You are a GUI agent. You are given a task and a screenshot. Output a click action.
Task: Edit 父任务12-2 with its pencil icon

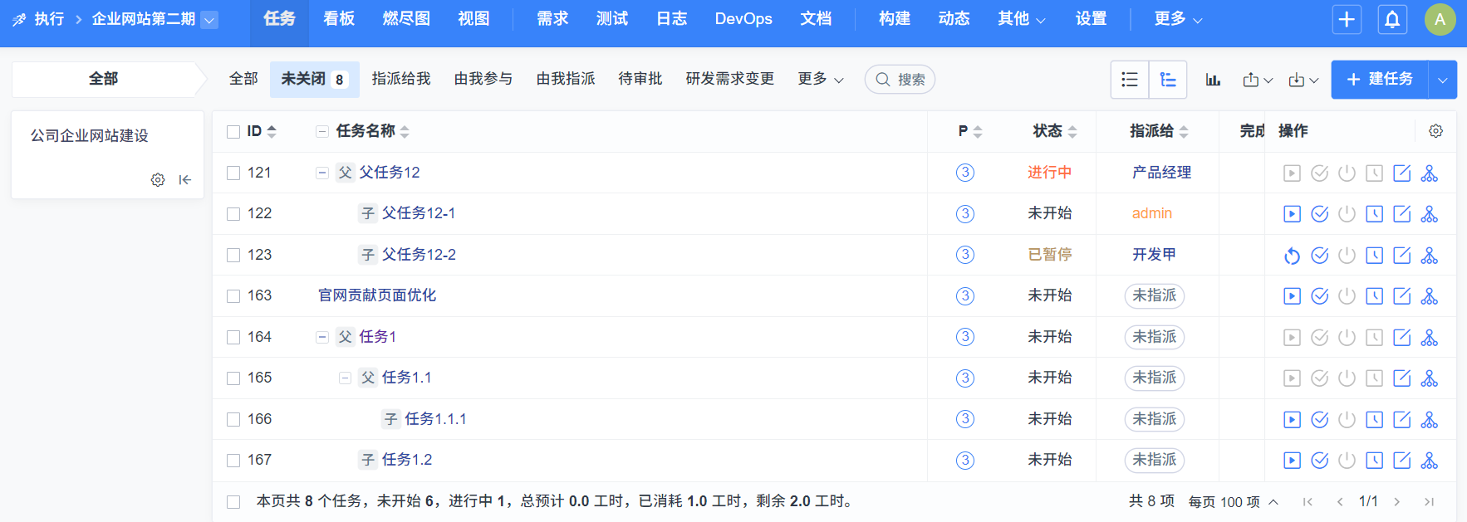pos(1401,256)
